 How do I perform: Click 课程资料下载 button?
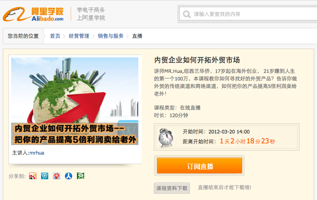click(172, 188)
